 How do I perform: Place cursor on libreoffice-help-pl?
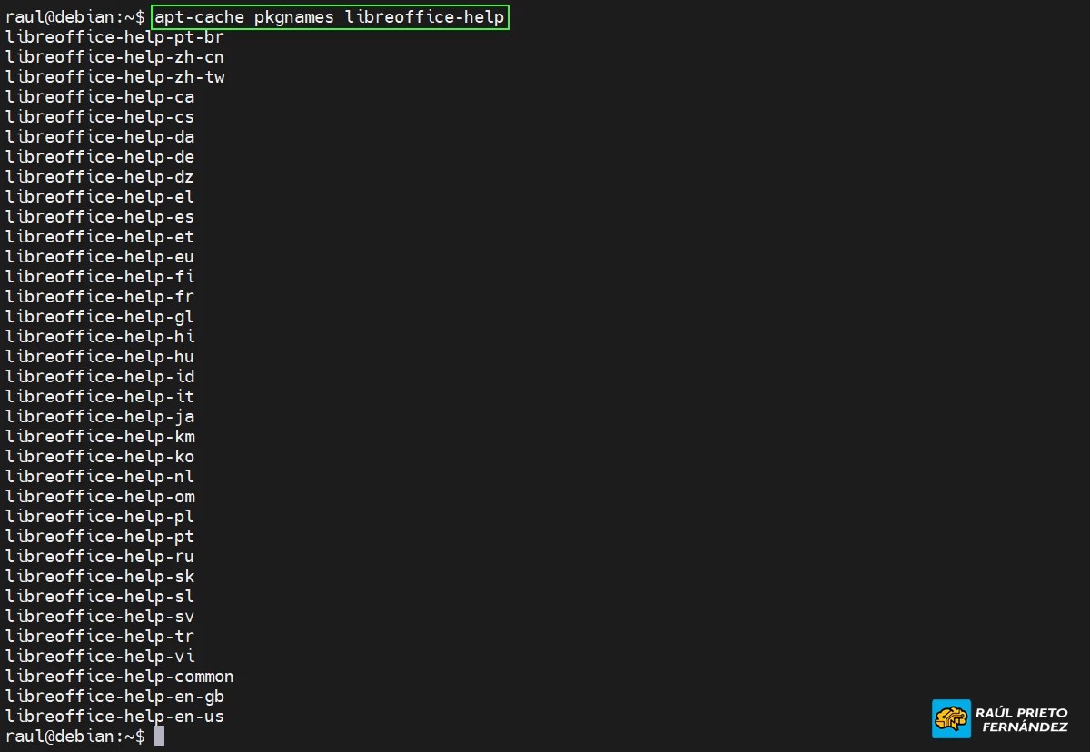[100, 517]
